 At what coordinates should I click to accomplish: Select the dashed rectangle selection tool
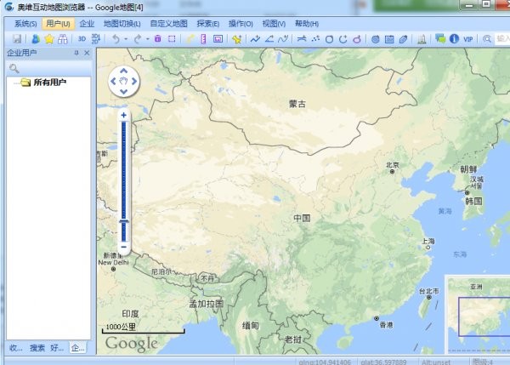pyautogui.click(x=172, y=39)
